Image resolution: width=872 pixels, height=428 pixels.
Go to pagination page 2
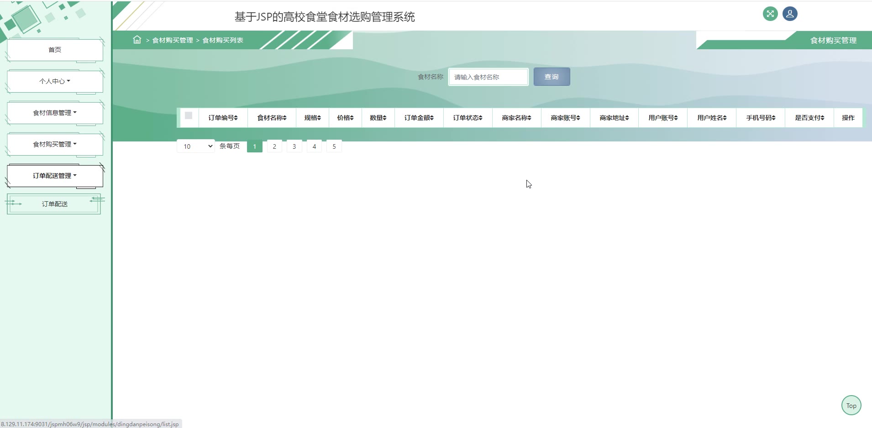pyautogui.click(x=274, y=146)
